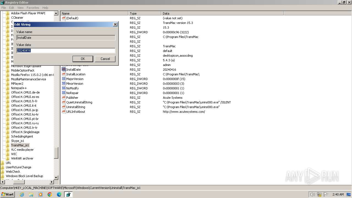Select the WebCheck key
352x198 pixels.
(x=13, y=172)
